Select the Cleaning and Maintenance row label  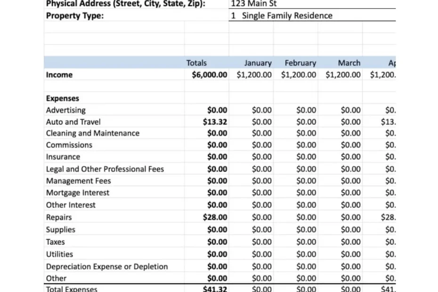(93, 133)
